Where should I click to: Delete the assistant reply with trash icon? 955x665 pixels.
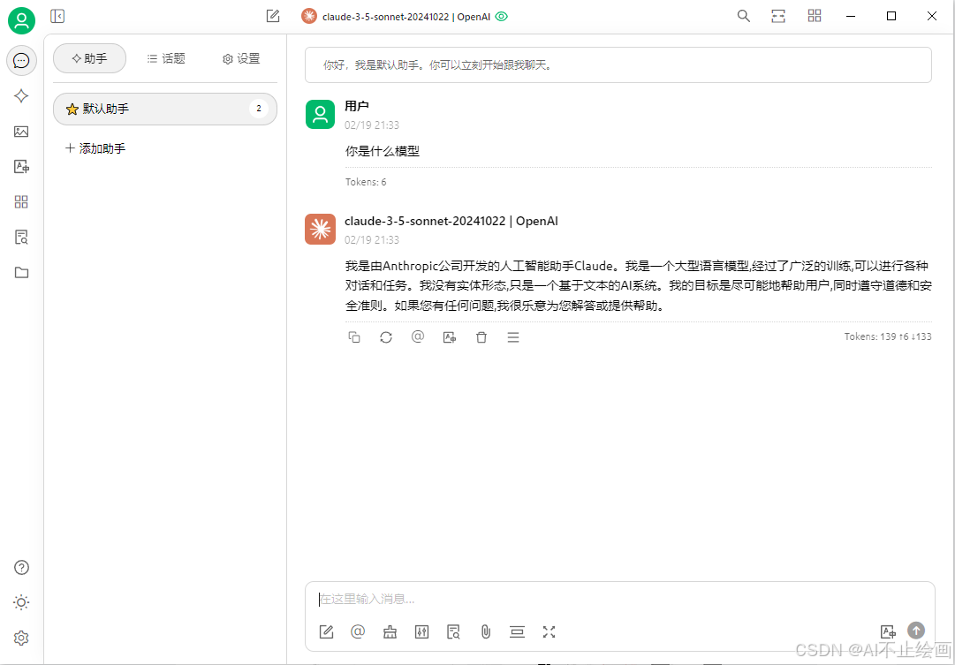click(x=481, y=336)
